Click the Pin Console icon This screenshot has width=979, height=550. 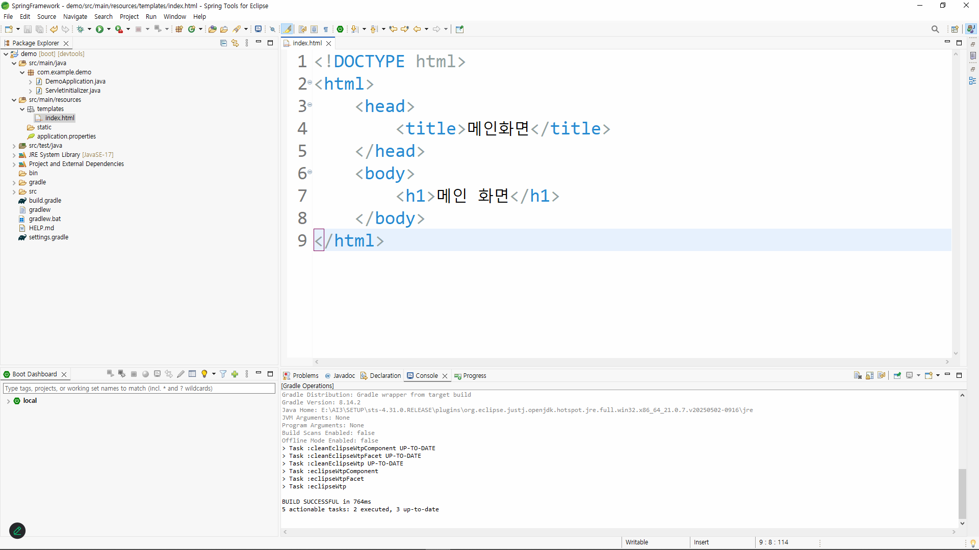tap(897, 375)
